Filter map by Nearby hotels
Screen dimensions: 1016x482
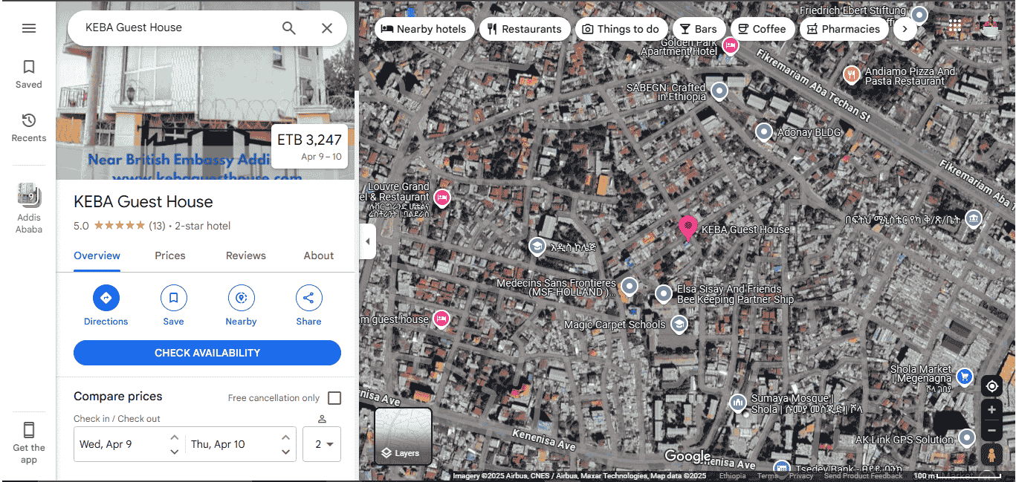pos(424,29)
